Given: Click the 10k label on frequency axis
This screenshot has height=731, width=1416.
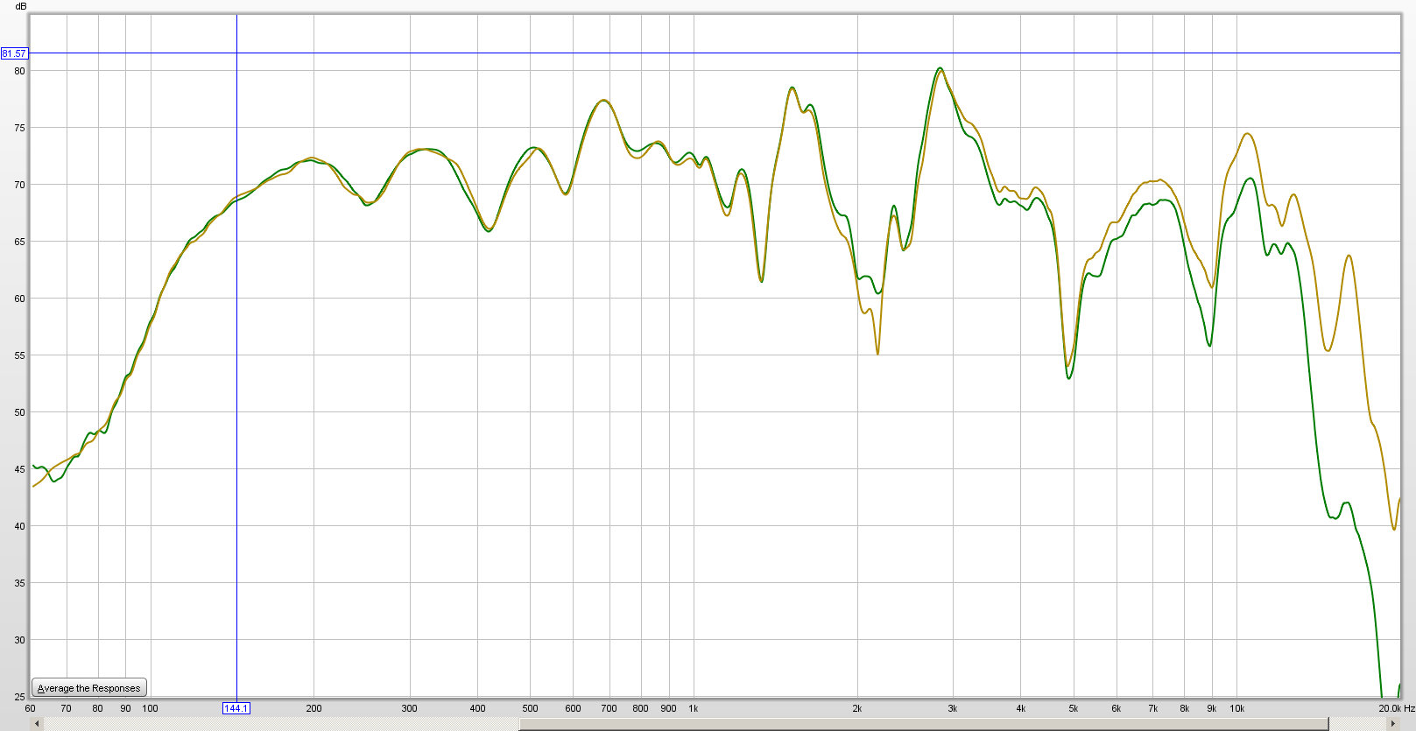Looking at the screenshot, I should pyautogui.click(x=1236, y=708).
